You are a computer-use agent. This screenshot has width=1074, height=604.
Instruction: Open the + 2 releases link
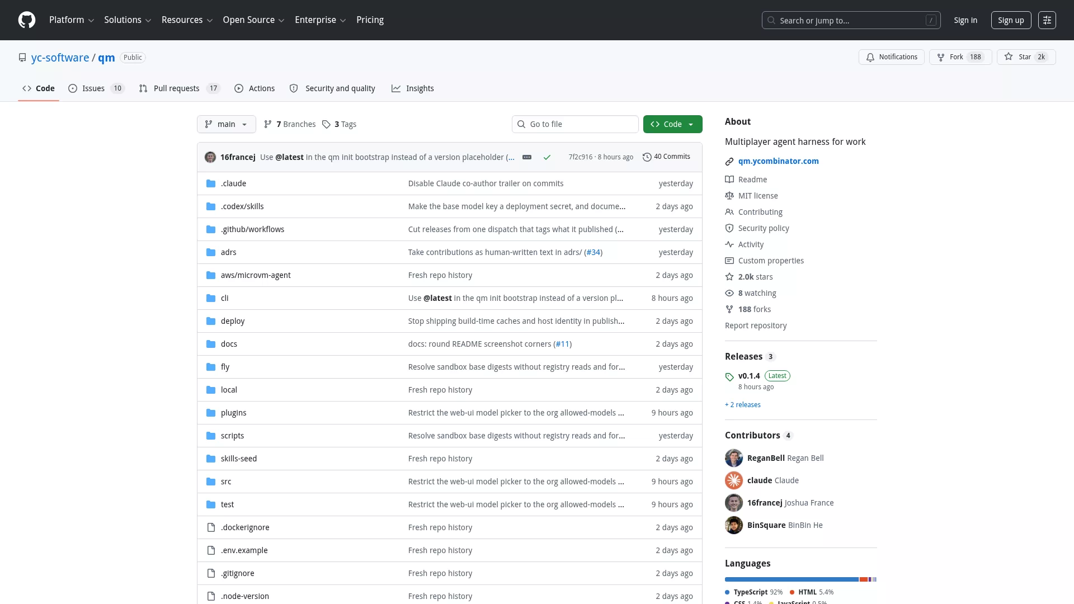tap(742, 405)
